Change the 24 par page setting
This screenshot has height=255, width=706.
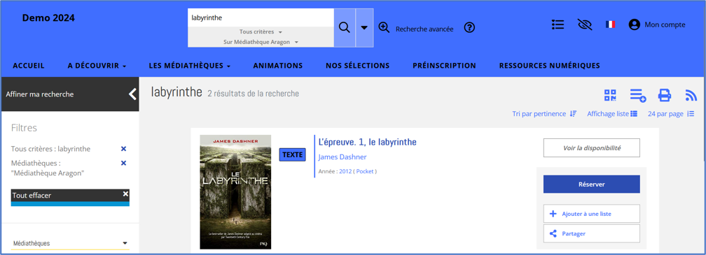(x=671, y=114)
